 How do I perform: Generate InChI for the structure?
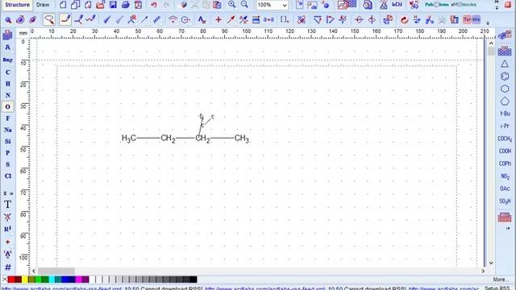(x=397, y=5)
